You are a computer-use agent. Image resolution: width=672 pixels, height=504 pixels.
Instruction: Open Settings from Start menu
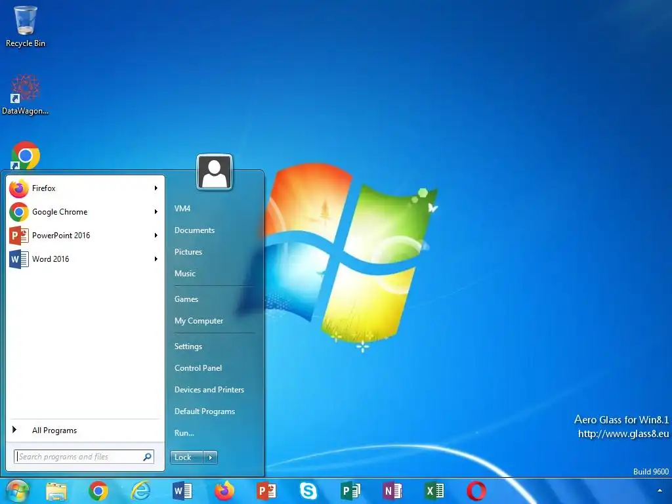[188, 346]
